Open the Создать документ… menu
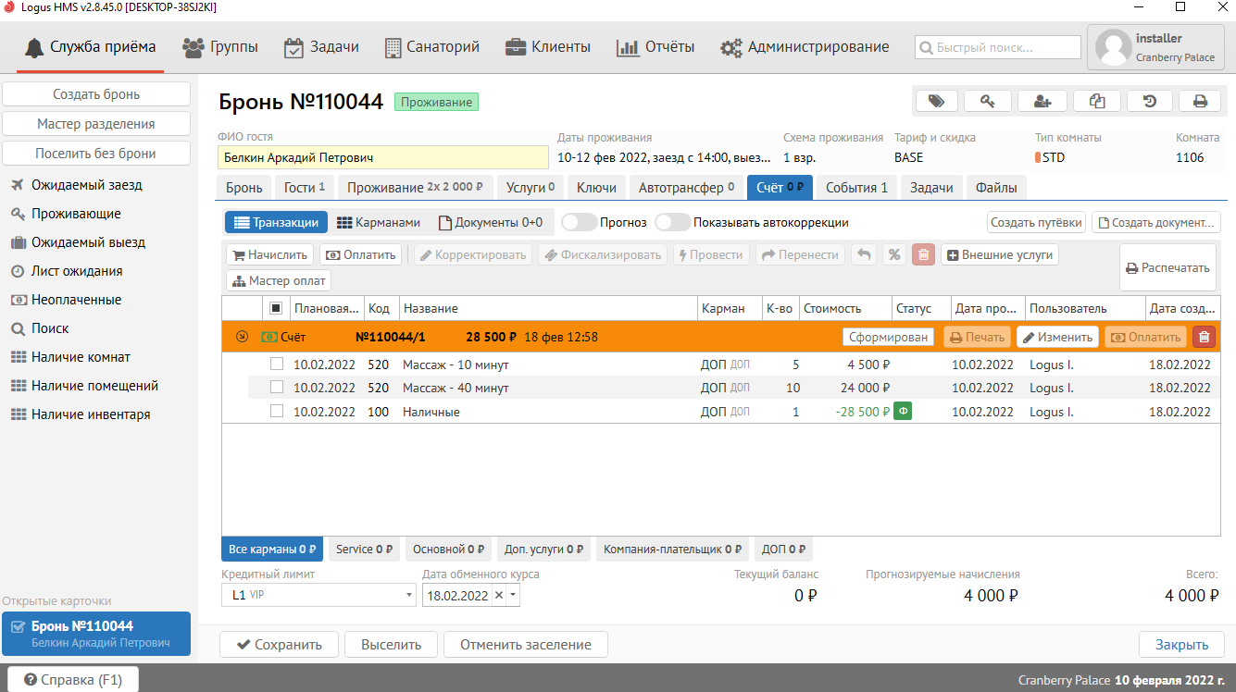This screenshot has width=1236, height=692. point(1156,222)
